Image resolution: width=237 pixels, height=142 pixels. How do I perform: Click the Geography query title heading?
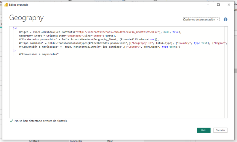pyautogui.click(x=26, y=18)
